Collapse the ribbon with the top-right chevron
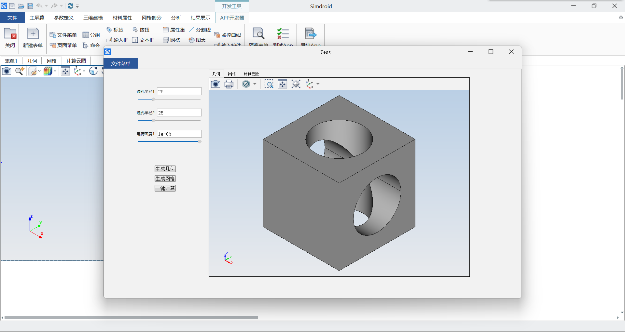Screen dimensions: 625x332 [x=621, y=17]
